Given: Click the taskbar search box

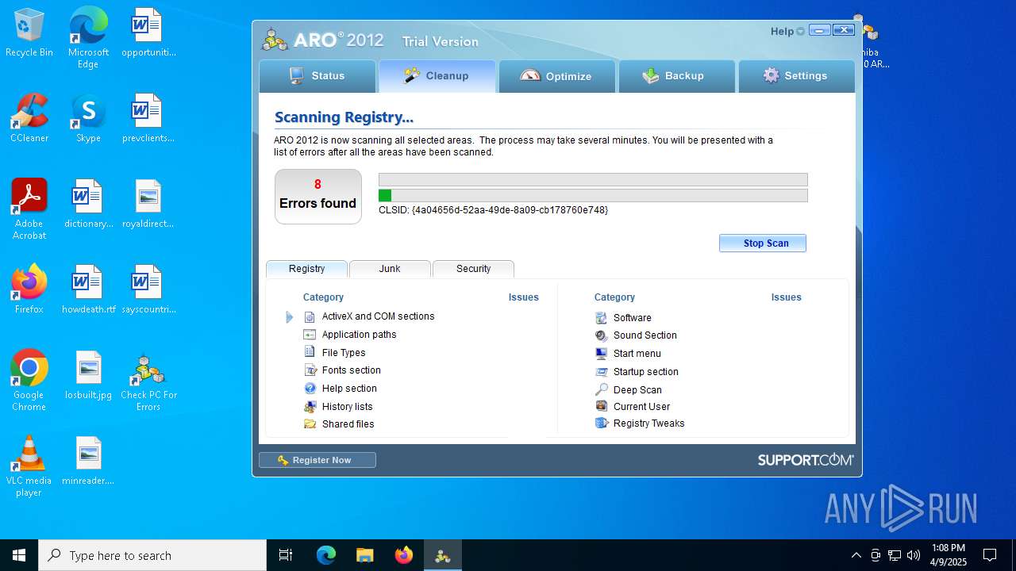Looking at the screenshot, I should pyautogui.click(x=152, y=555).
